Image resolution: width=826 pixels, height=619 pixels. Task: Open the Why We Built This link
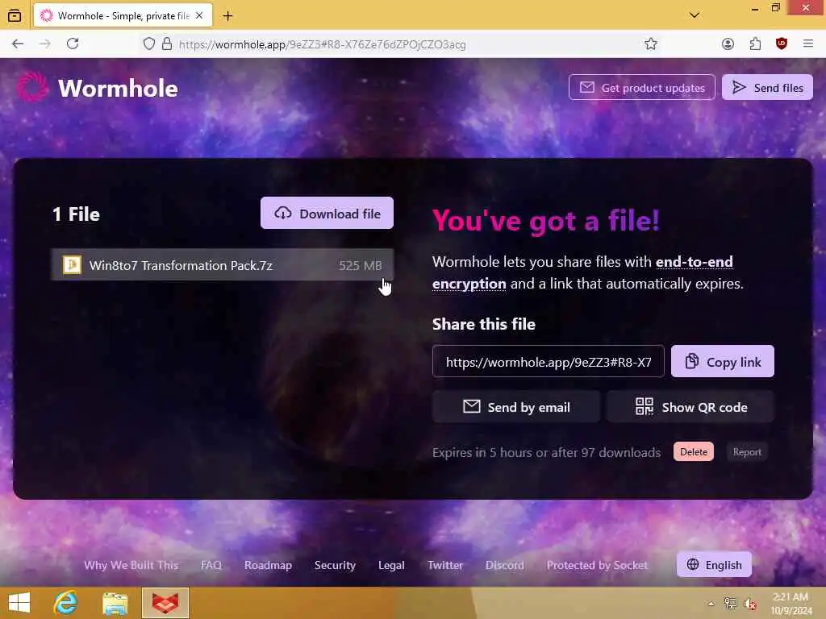[x=131, y=565]
